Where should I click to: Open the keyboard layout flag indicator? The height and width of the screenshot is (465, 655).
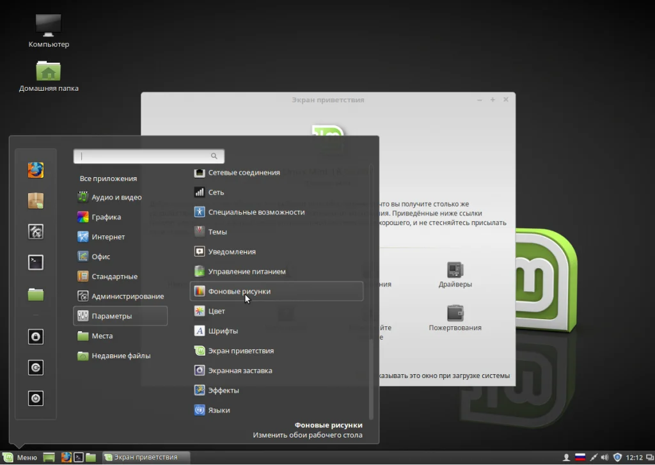[580, 457]
